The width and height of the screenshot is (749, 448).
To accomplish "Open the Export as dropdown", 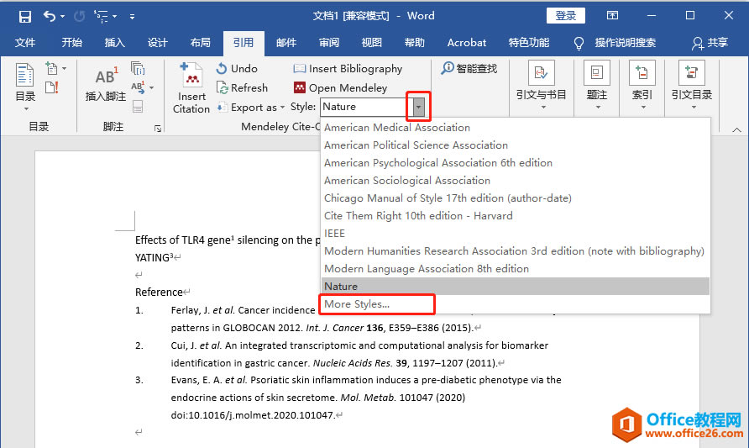I will 251,107.
